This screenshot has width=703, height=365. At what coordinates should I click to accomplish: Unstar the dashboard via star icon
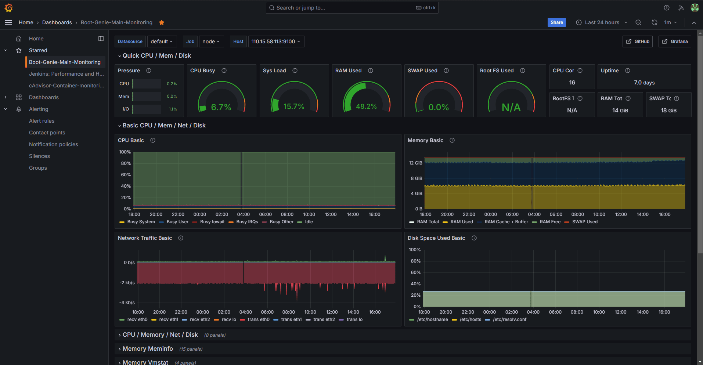[162, 22]
